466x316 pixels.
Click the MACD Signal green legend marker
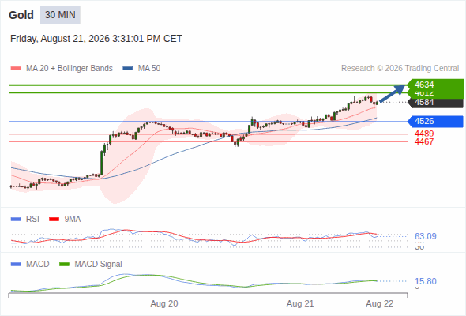[64, 265]
